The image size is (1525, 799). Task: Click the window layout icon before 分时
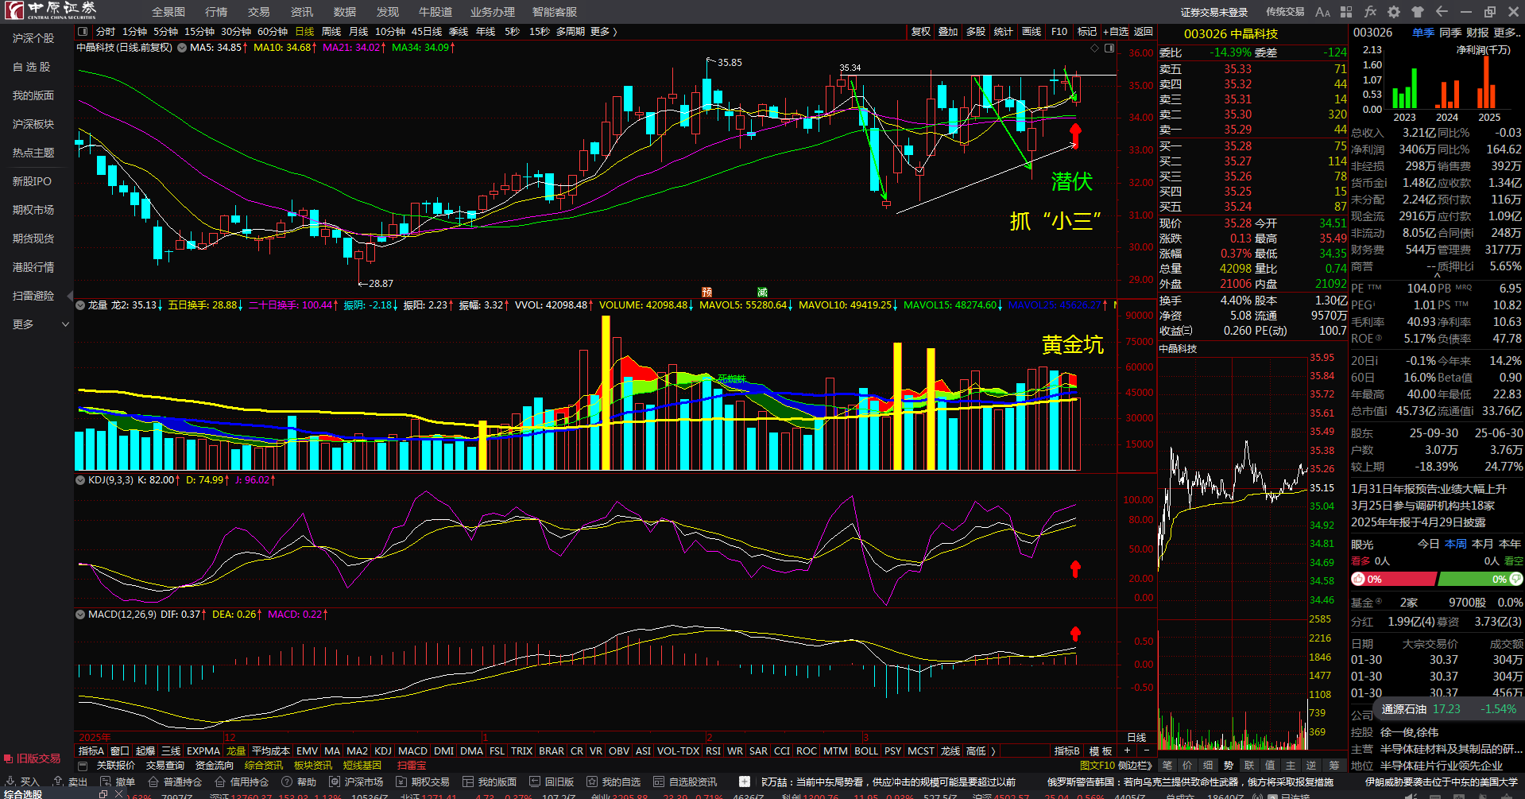pyautogui.click(x=83, y=32)
